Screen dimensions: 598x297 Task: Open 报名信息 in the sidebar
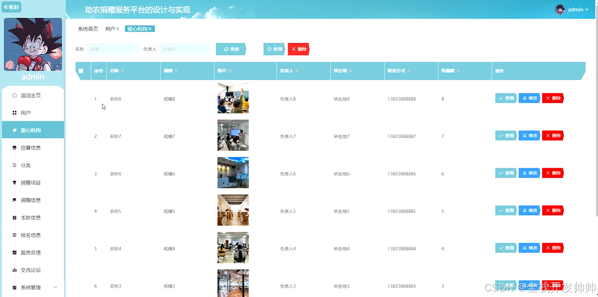33,235
